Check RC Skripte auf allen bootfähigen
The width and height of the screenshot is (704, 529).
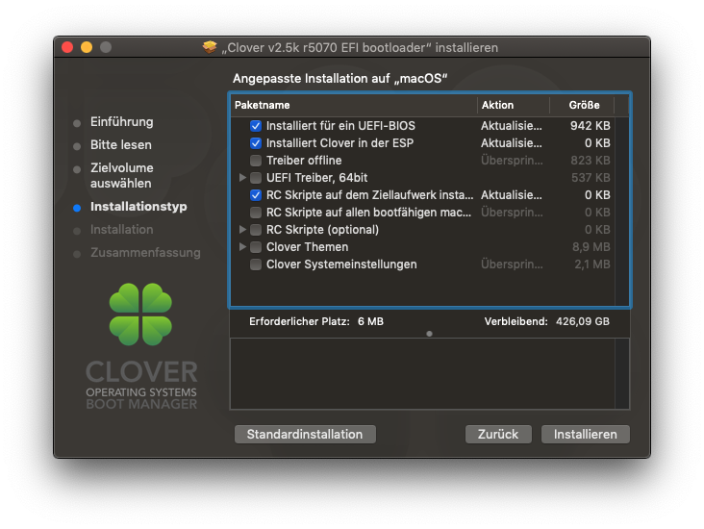coord(256,213)
